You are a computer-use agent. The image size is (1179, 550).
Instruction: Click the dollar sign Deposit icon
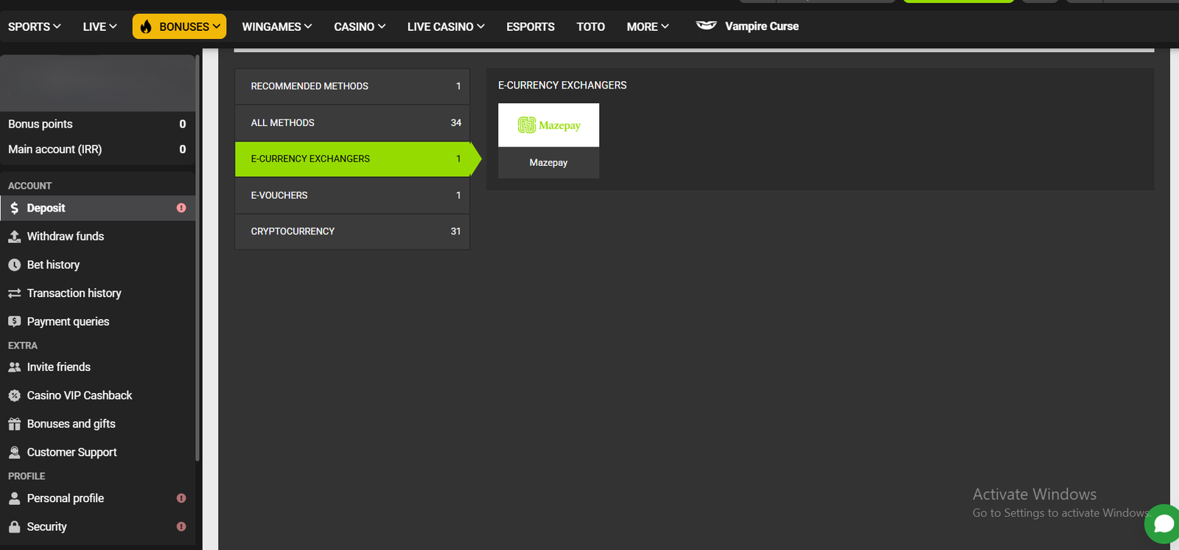(14, 208)
